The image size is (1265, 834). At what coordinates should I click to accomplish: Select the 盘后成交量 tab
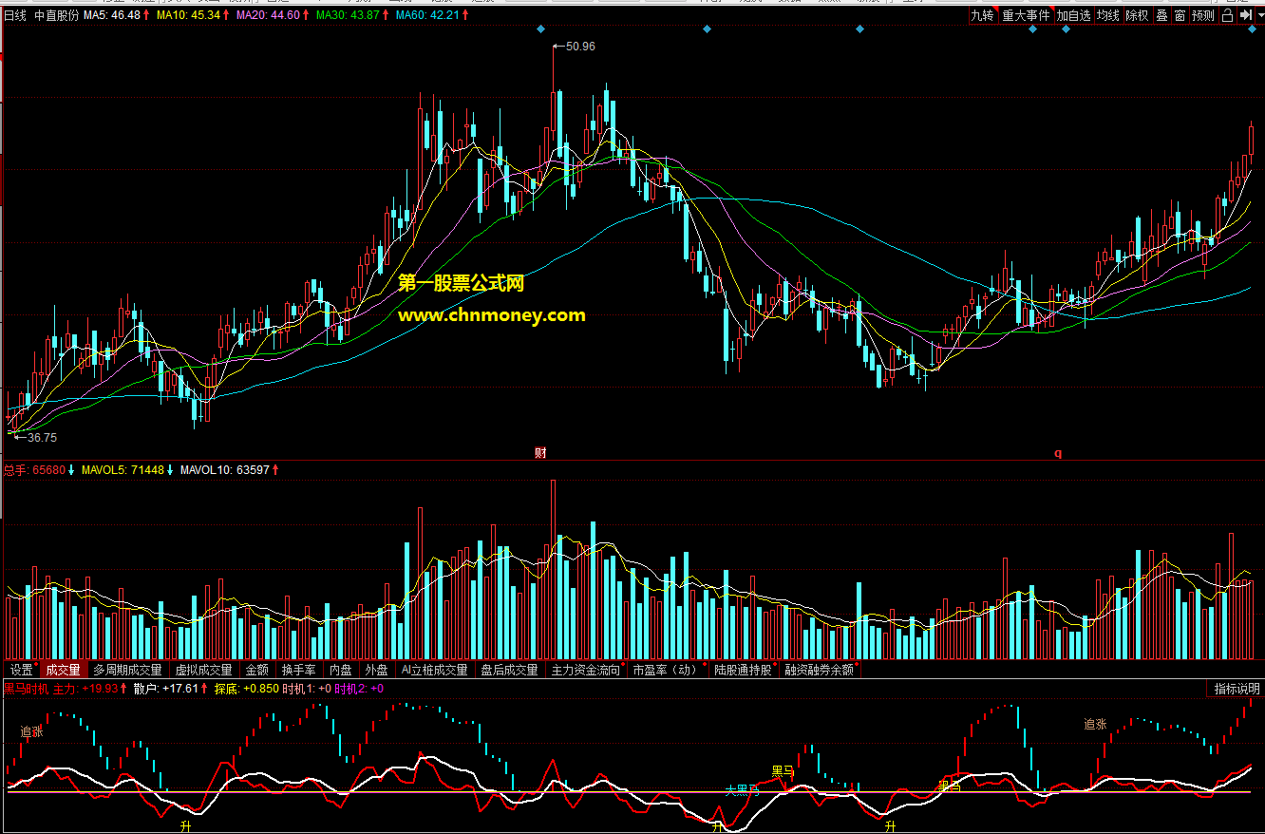coord(509,670)
